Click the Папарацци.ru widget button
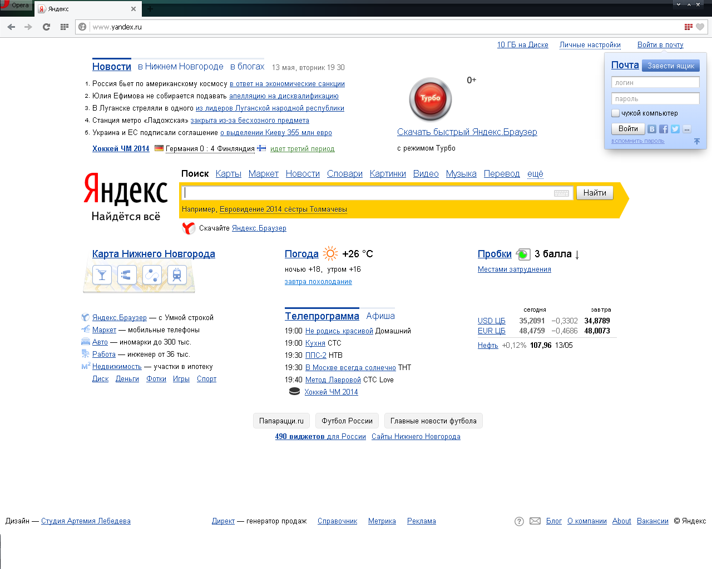 pyautogui.click(x=281, y=421)
